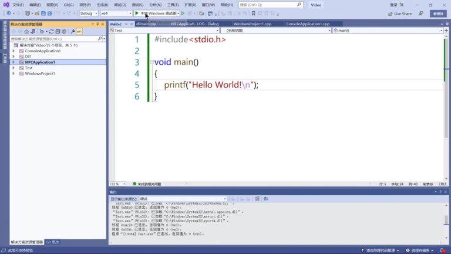Click the clear all icon in Output panel
Image resolution: width=451 pixels, height=254 pixels.
tap(257, 199)
